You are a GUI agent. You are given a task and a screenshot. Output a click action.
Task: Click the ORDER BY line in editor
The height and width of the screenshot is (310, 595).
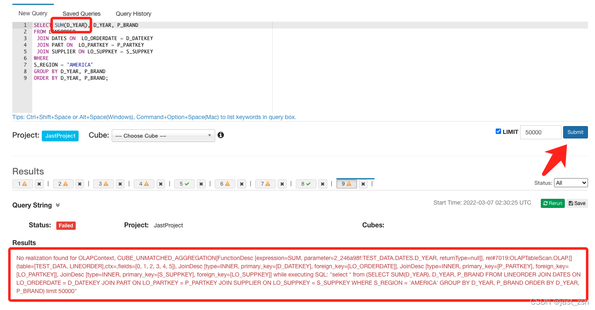pyautogui.click(x=71, y=78)
